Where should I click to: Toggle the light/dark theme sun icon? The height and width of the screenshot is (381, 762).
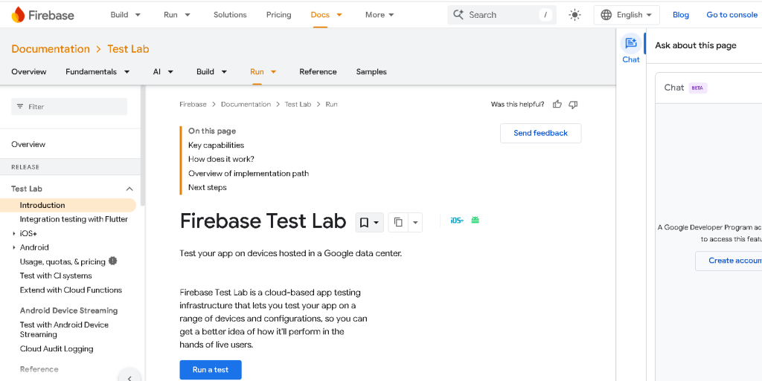(575, 15)
